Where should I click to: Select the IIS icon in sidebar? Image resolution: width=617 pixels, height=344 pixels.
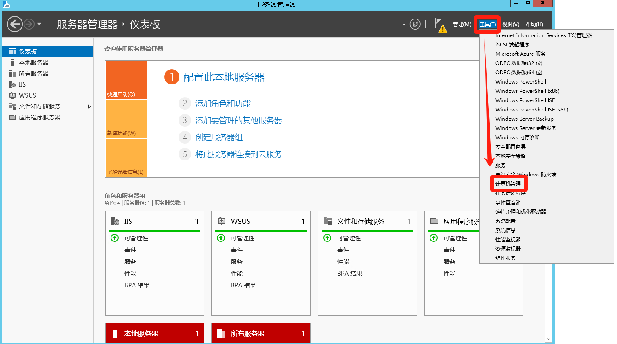(x=12, y=84)
